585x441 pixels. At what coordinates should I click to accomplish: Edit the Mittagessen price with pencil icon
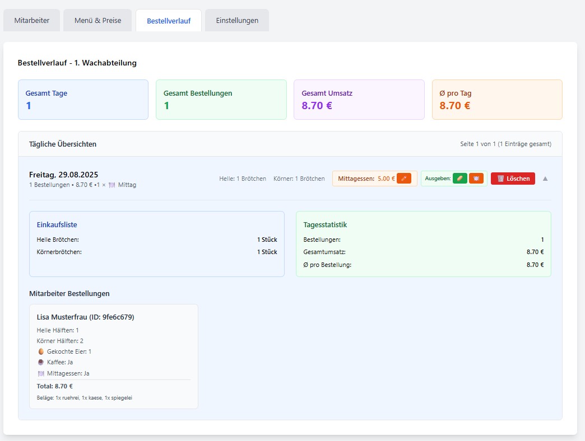[403, 179]
